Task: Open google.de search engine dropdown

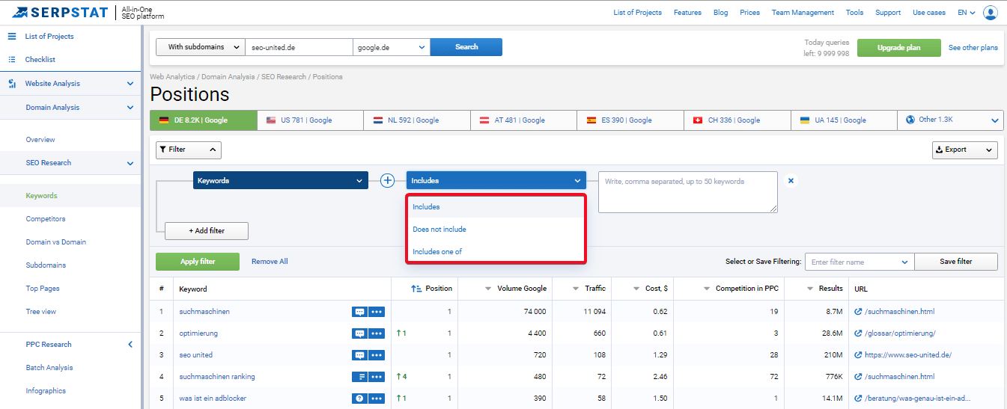Action: pos(392,47)
